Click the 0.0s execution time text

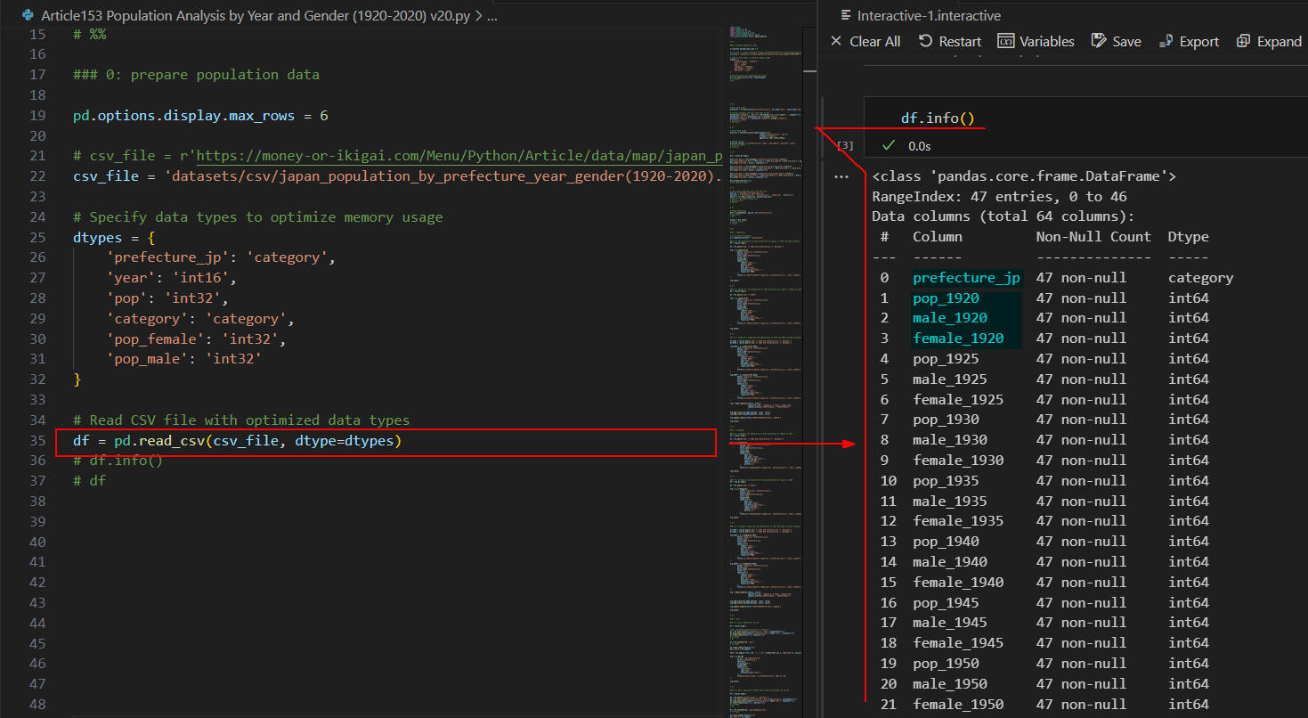920,145
